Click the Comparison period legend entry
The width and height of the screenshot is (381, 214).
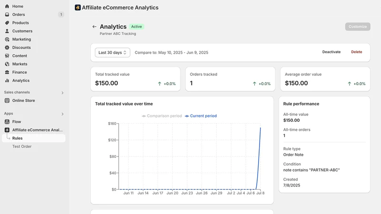[x=162, y=116]
